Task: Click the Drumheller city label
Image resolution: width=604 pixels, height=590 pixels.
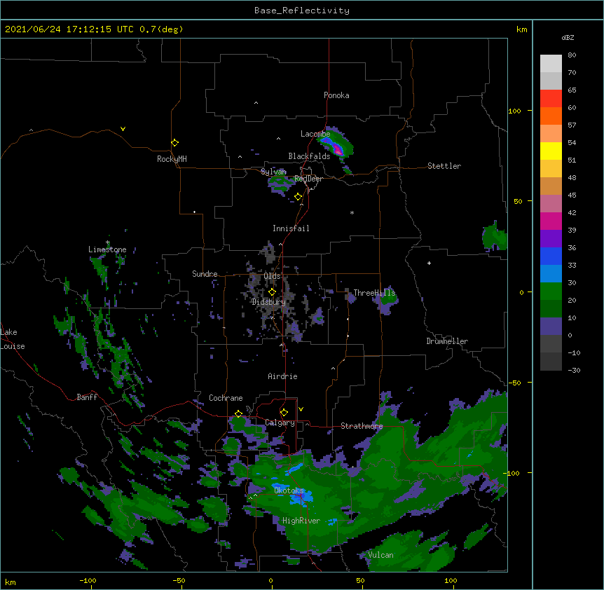Action: 447,341
